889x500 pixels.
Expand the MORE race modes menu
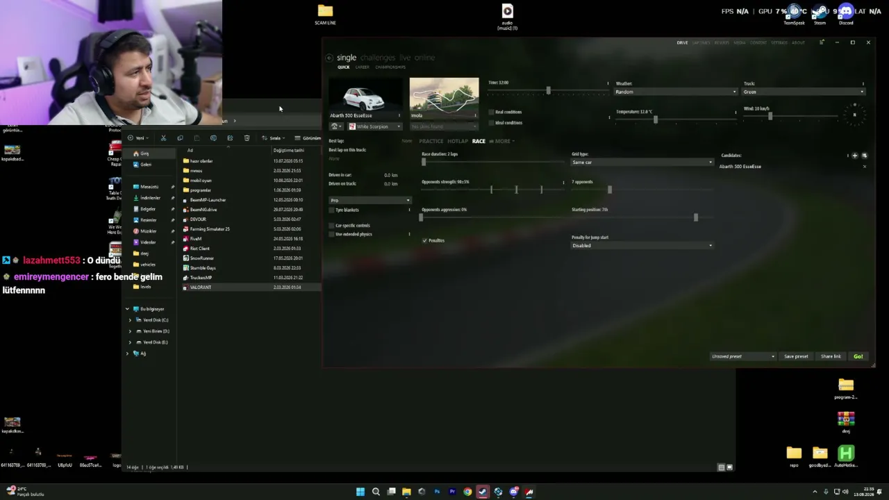pos(502,141)
